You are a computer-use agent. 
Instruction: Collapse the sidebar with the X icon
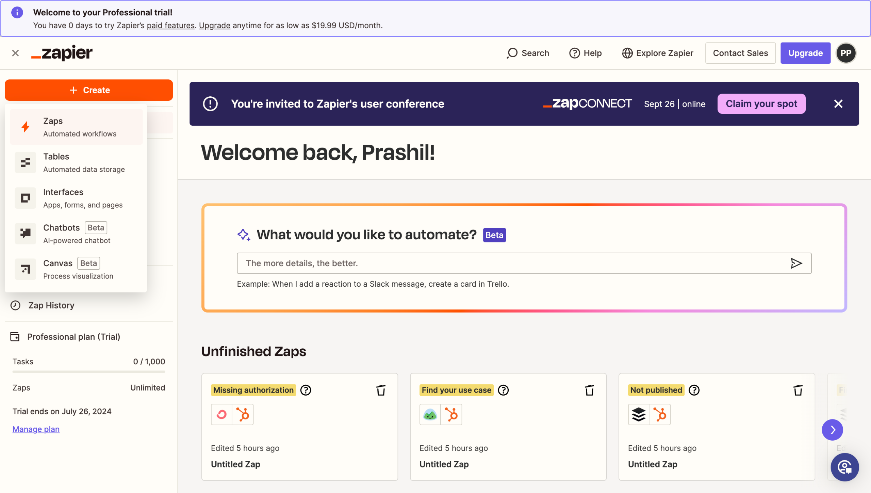click(x=15, y=53)
